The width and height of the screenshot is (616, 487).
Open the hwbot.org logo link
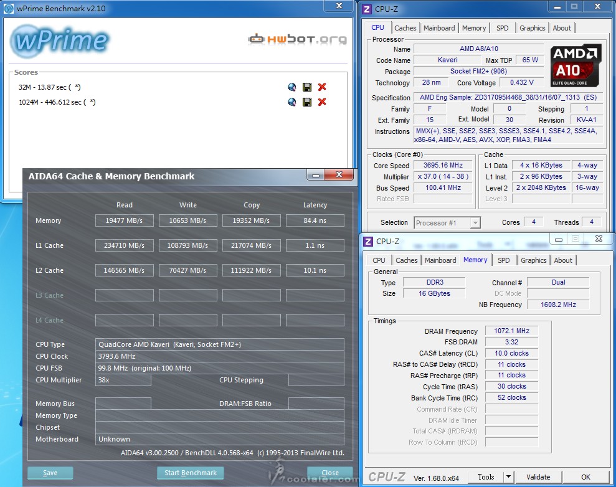click(x=297, y=39)
